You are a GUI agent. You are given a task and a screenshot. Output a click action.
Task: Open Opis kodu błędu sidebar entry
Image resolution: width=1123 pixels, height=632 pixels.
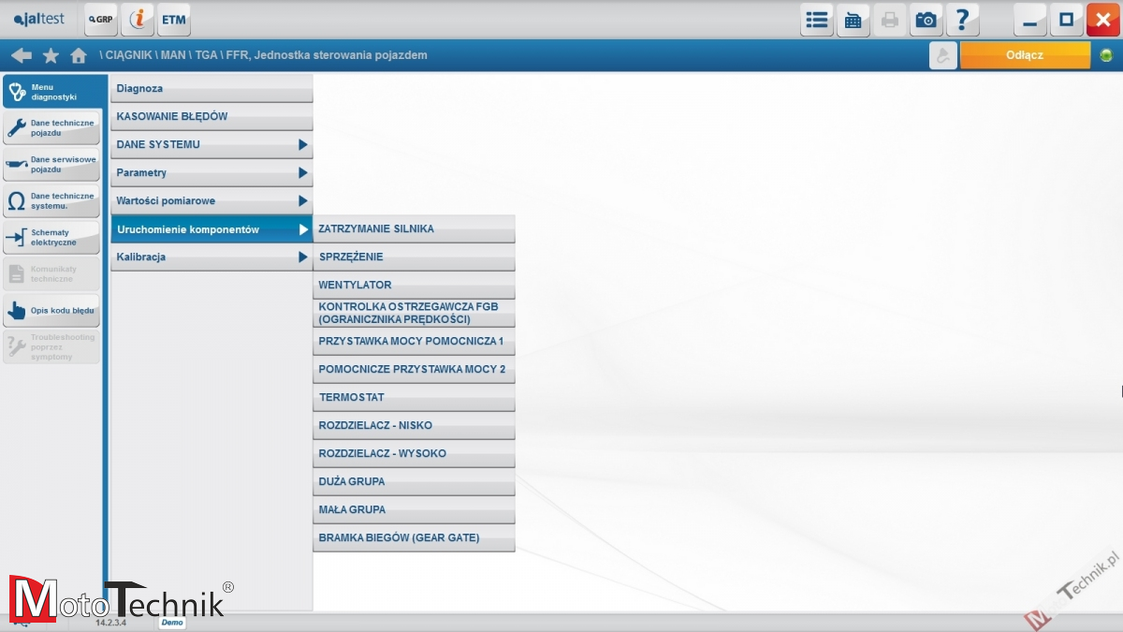coord(51,310)
